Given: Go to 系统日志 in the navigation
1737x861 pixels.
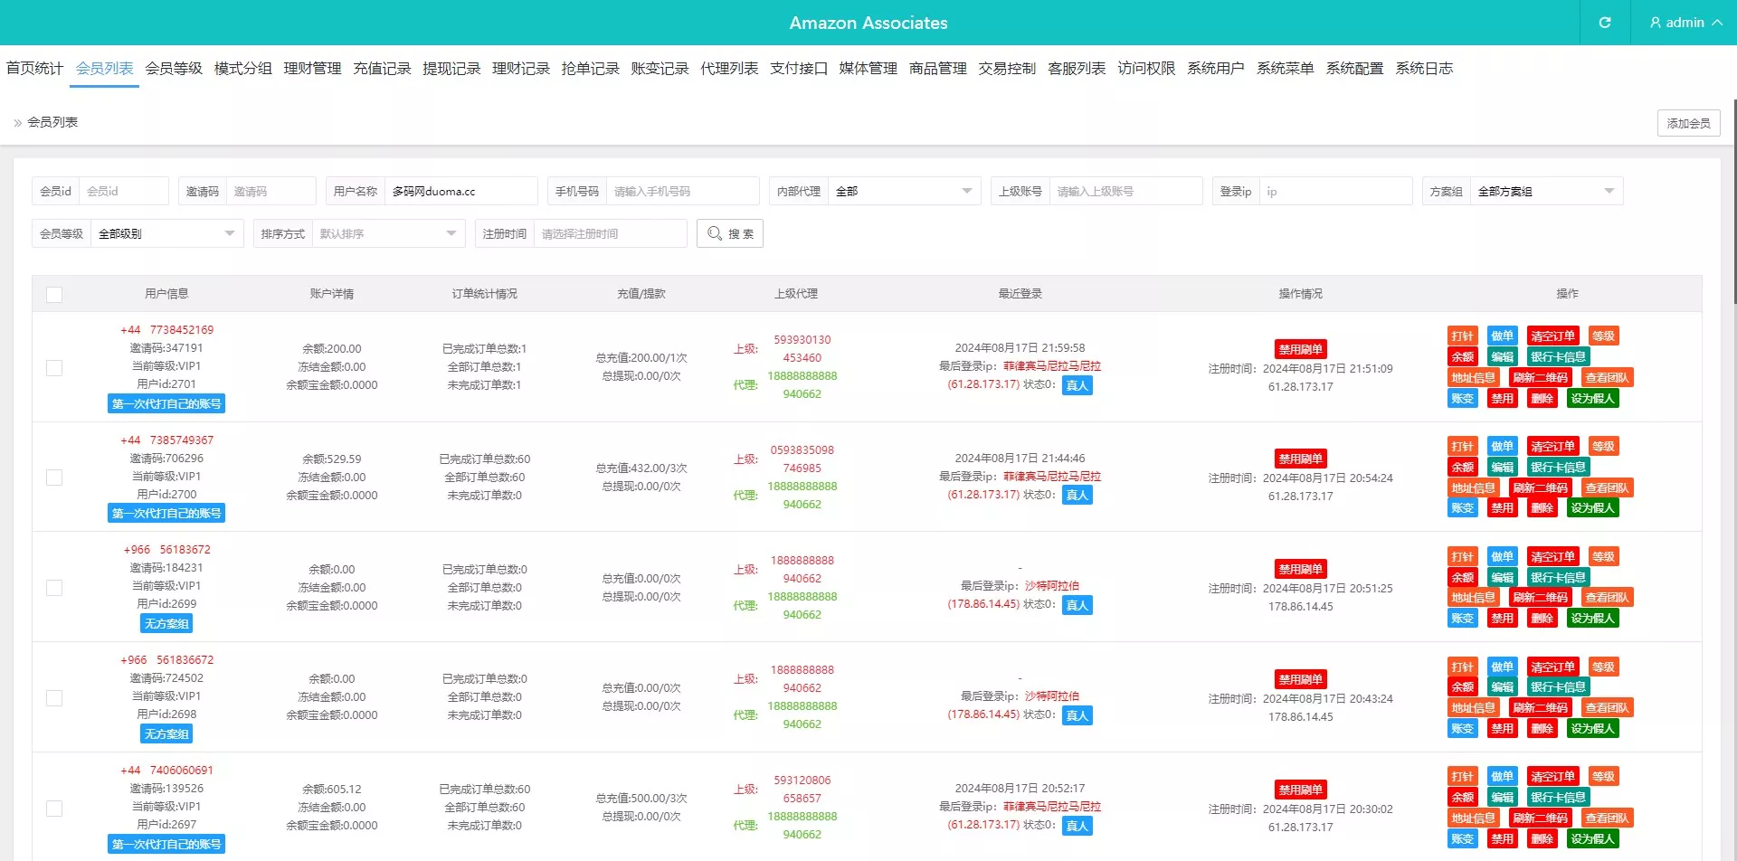Looking at the screenshot, I should click(x=1424, y=69).
